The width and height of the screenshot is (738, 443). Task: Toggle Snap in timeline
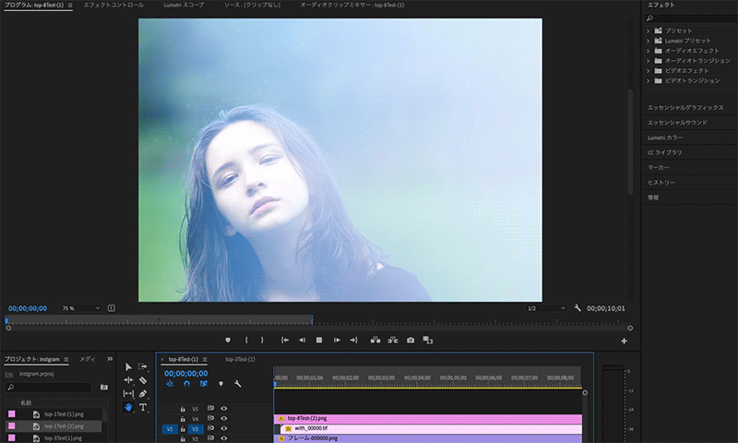click(x=187, y=384)
